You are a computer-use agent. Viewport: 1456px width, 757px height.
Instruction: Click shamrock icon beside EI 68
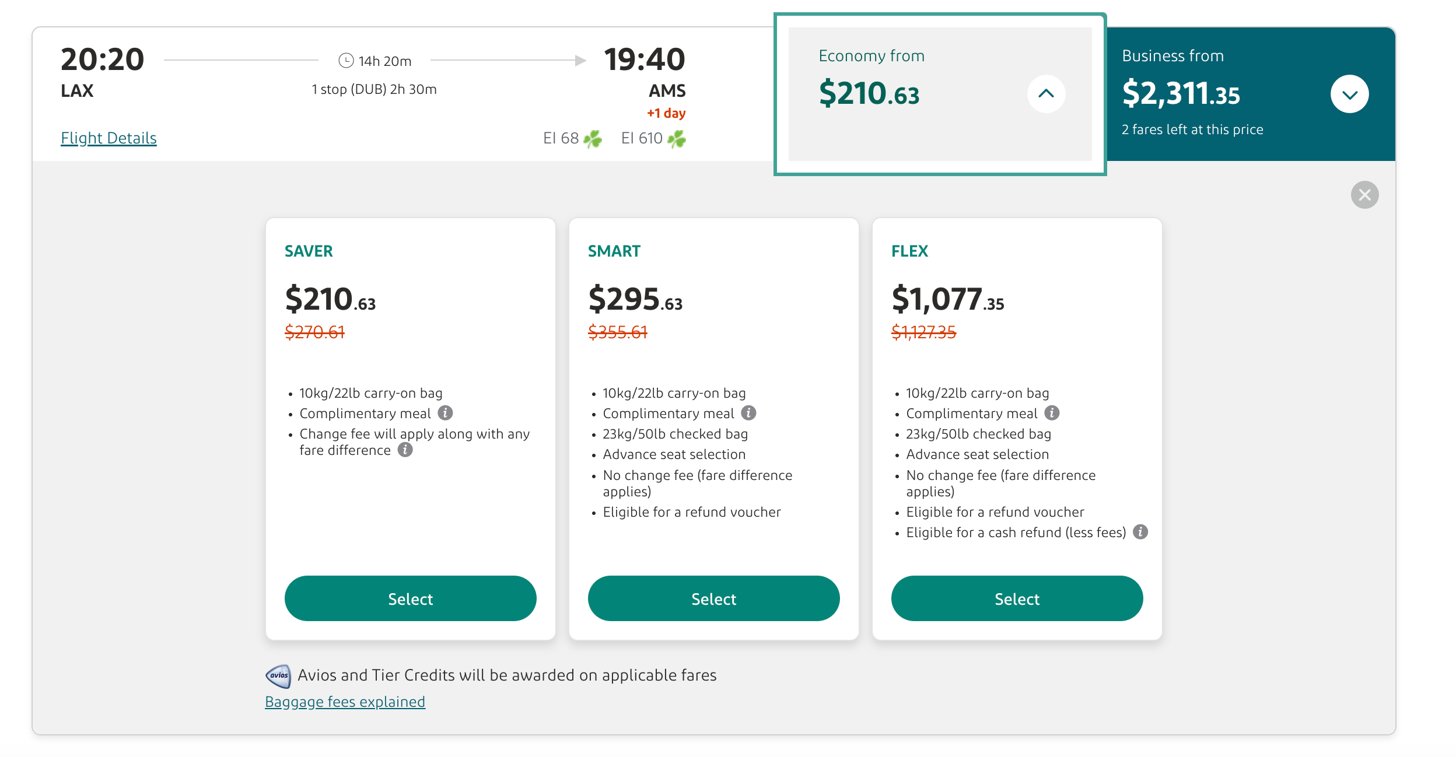click(593, 139)
